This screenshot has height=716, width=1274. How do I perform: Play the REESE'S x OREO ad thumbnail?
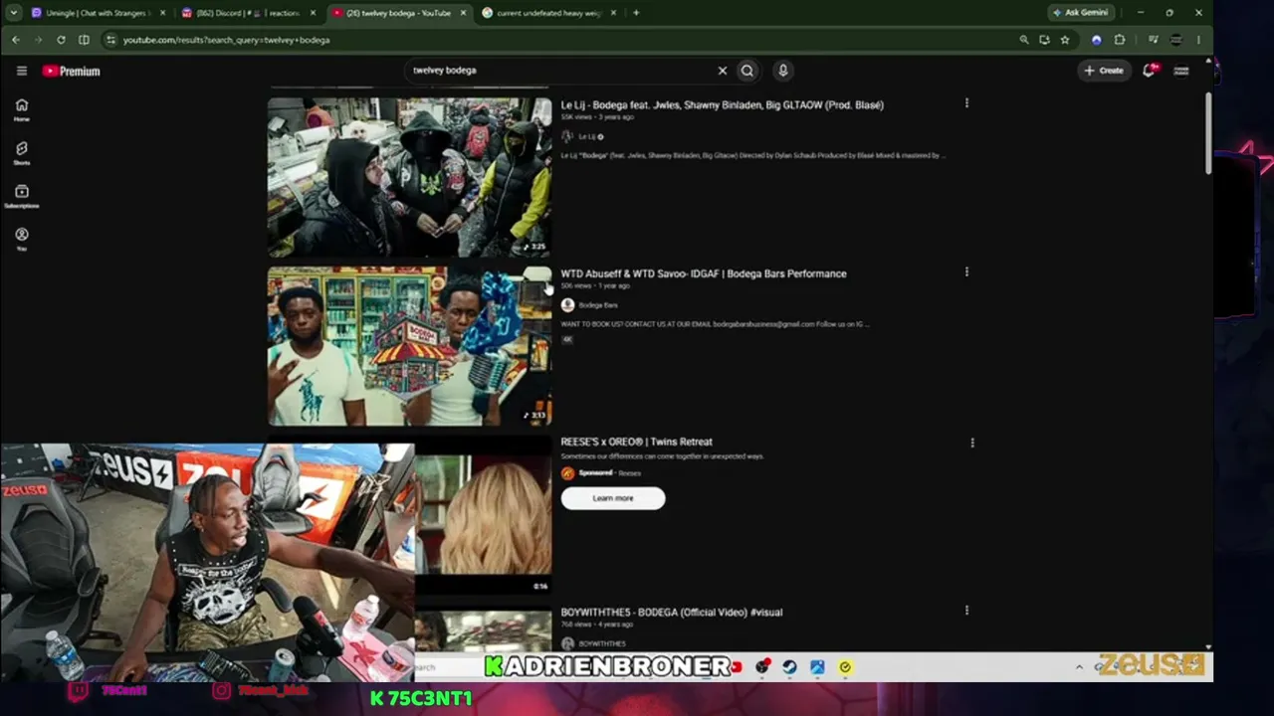(483, 515)
